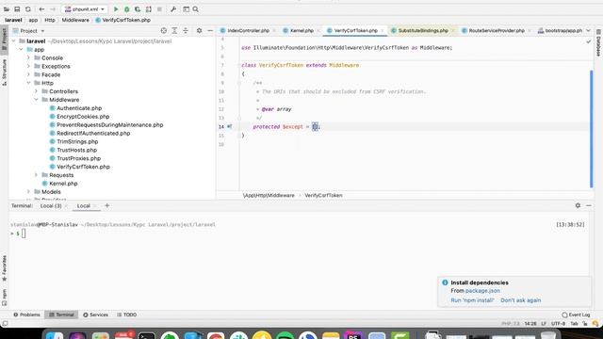Click the forward navigation arrow icon
Screen dimensions: 603x339
click(53, 9)
